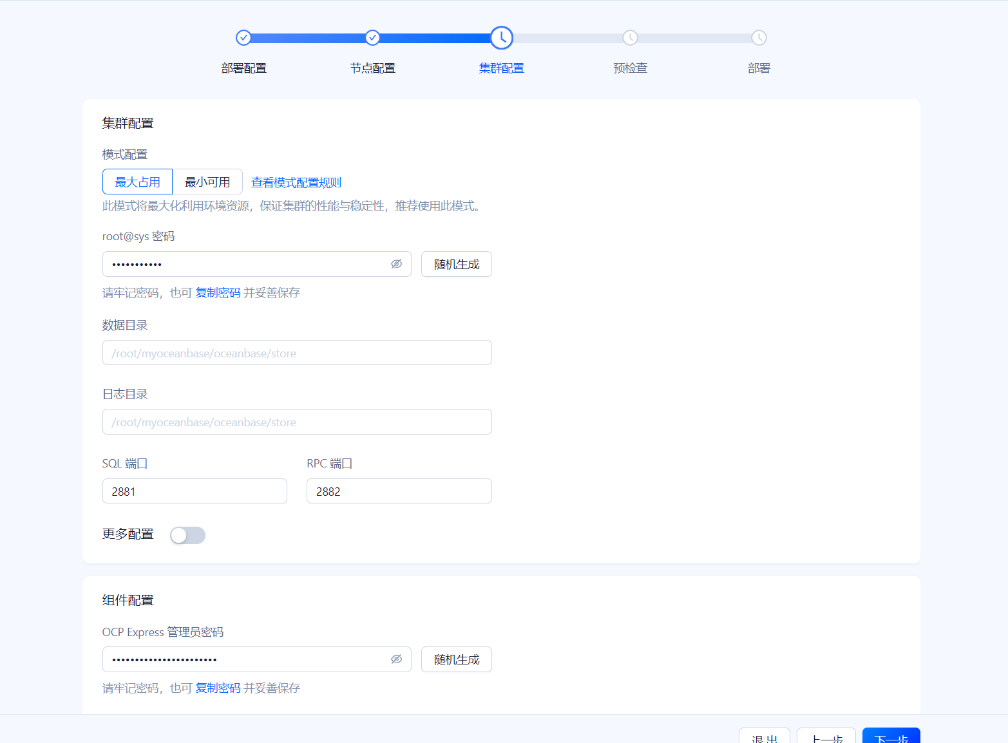This screenshot has height=743, width=1008.
Task: Copy OCP Express password via 复制密码 link
Action: (x=218, y=688)
